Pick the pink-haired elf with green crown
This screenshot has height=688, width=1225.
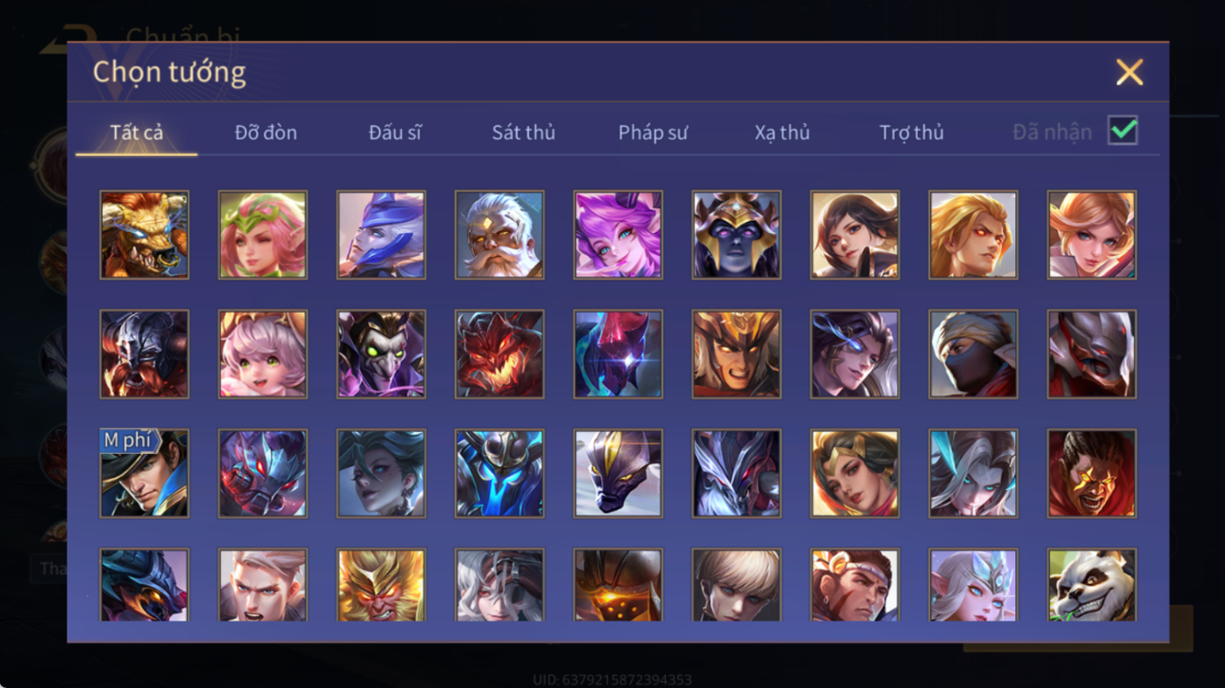tap(262, 235)
